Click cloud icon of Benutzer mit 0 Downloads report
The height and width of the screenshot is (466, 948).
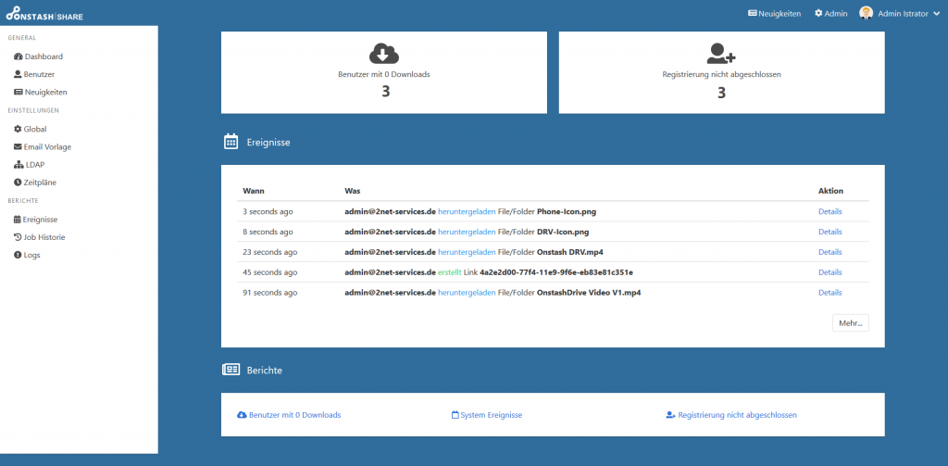pos(242,415)
